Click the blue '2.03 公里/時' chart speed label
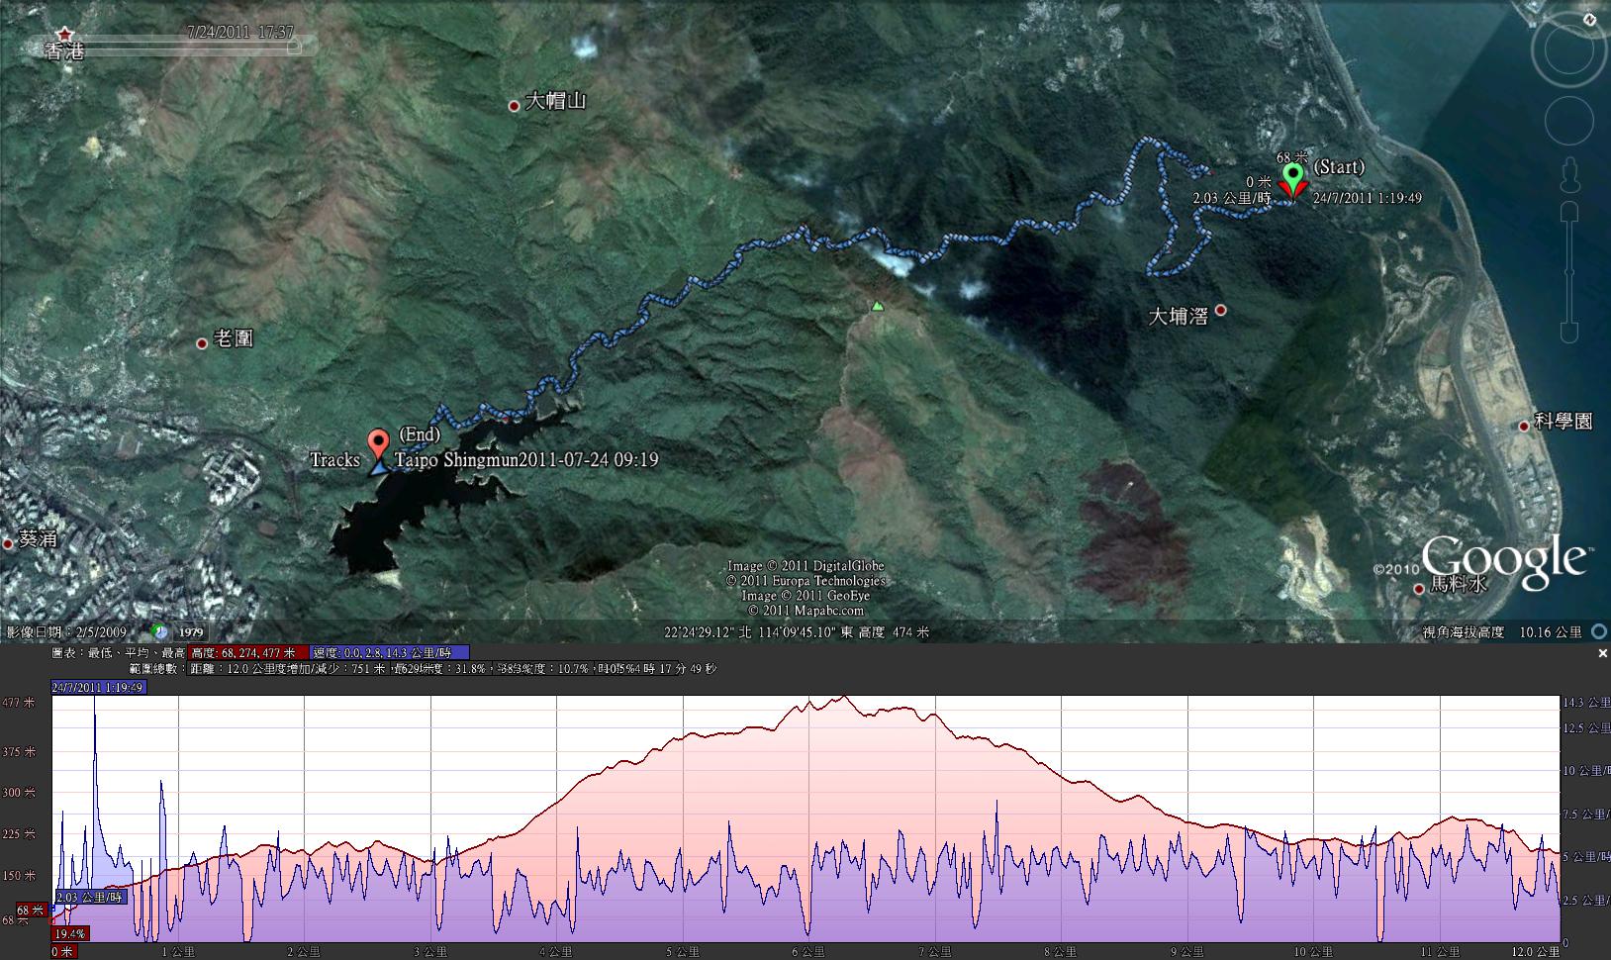 pos(91,898)
